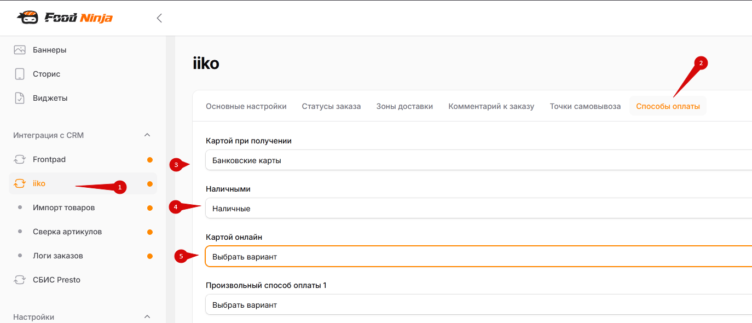The height and width of the screenshot is (323, 752).
Task: Open the Картой при получении dropdown
Action: point(478,160)
